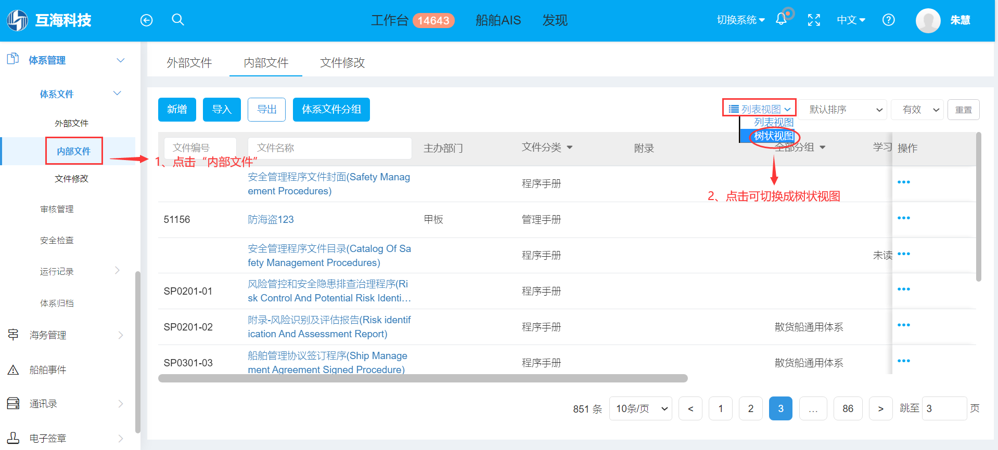Select 外部文件 in the sidebar
Viewport: 998px width, 450px height.
coord(72,123)
